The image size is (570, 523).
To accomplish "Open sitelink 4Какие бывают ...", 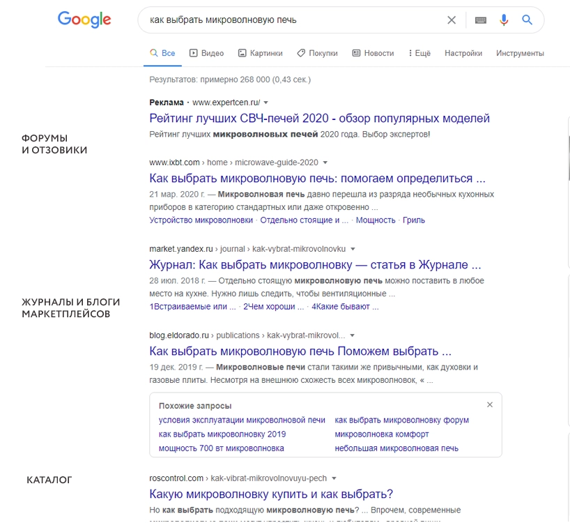I will click(x=345, y=307).
